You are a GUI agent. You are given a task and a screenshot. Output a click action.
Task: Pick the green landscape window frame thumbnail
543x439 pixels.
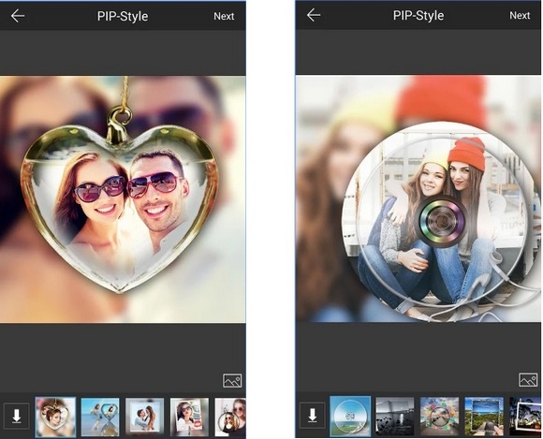click(484, 416)
